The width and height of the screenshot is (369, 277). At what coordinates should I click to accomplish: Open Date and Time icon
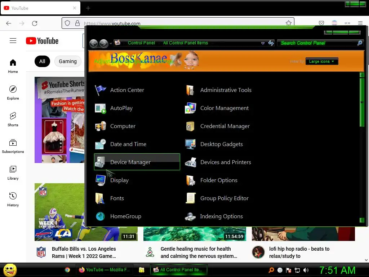(x=100, y=144)
